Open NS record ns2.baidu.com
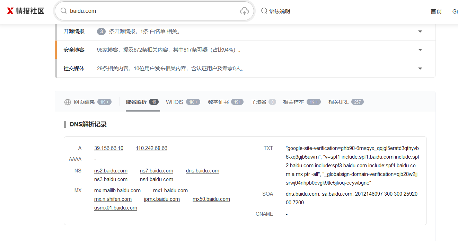 click(111, 171)
